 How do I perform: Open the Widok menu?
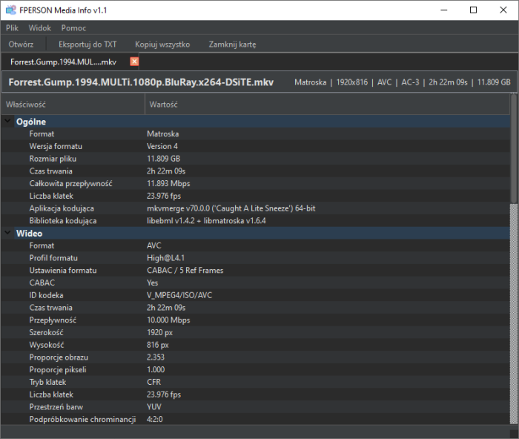pyautogui.click(x=40, y=28)
